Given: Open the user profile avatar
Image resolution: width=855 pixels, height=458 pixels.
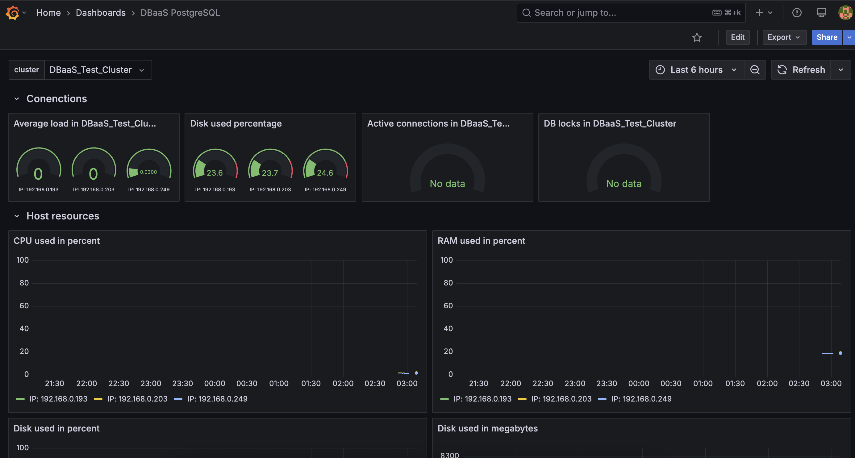Looking at the screenshot, I should 845,13.
